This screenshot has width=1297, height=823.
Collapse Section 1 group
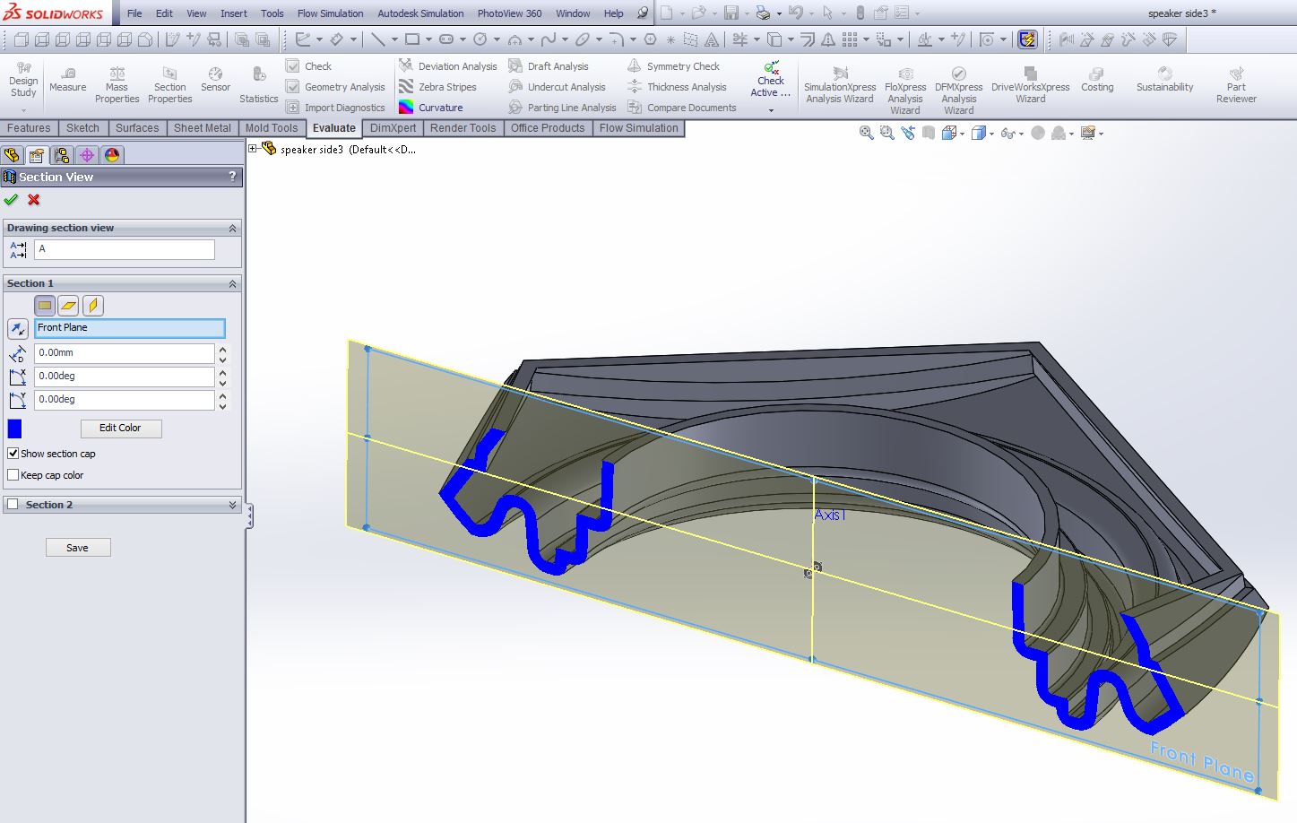coord(232,284)
